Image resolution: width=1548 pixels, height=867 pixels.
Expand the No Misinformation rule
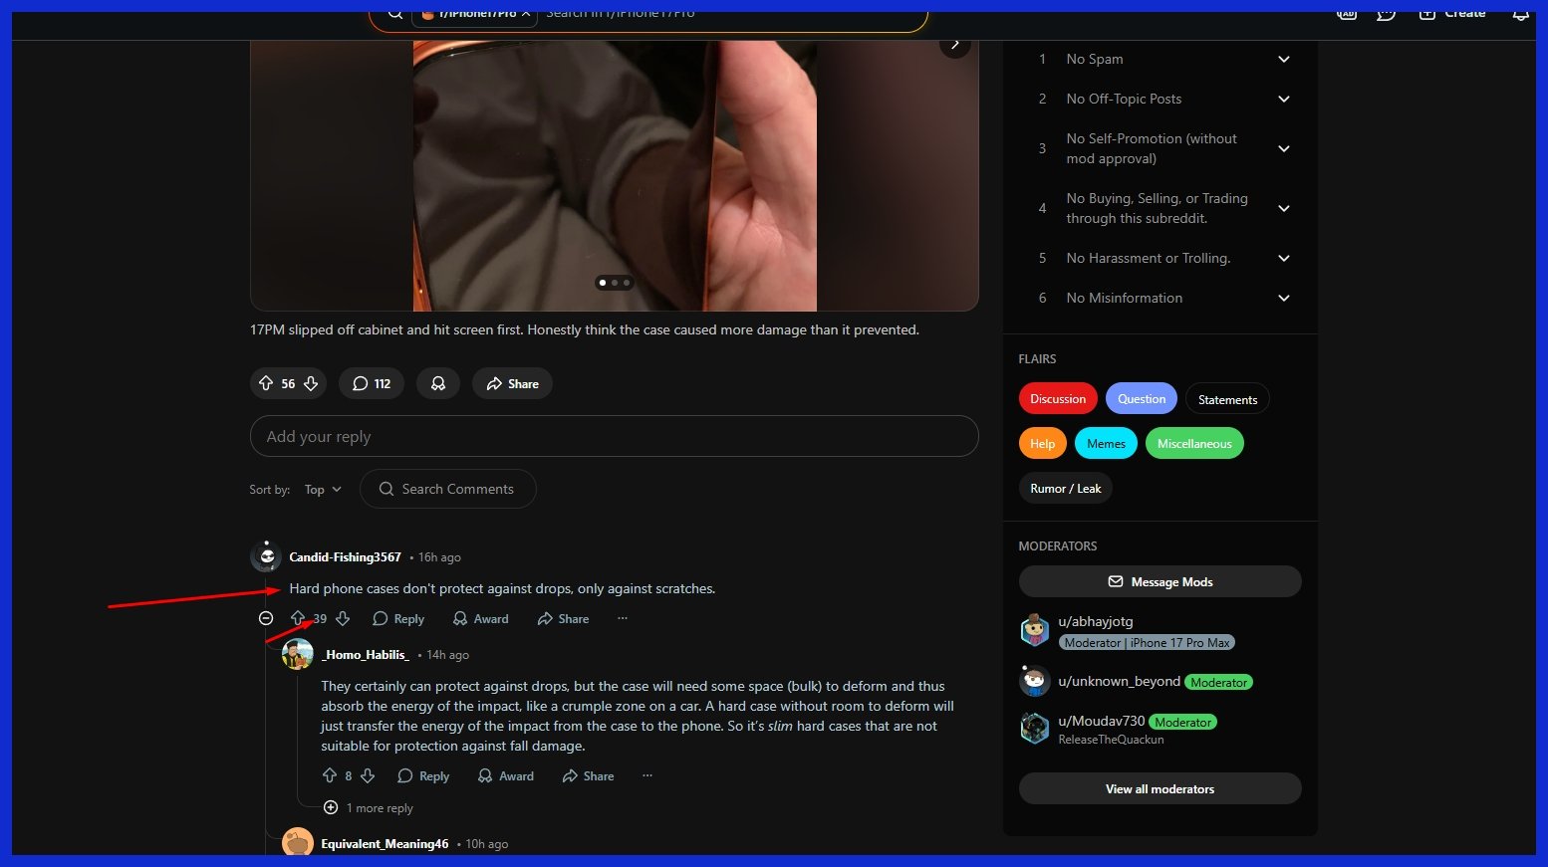[x=1283, y=299]
